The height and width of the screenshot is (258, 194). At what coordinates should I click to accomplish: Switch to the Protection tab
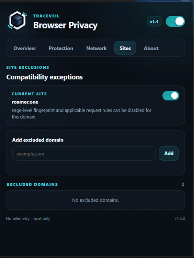[61, 48]
